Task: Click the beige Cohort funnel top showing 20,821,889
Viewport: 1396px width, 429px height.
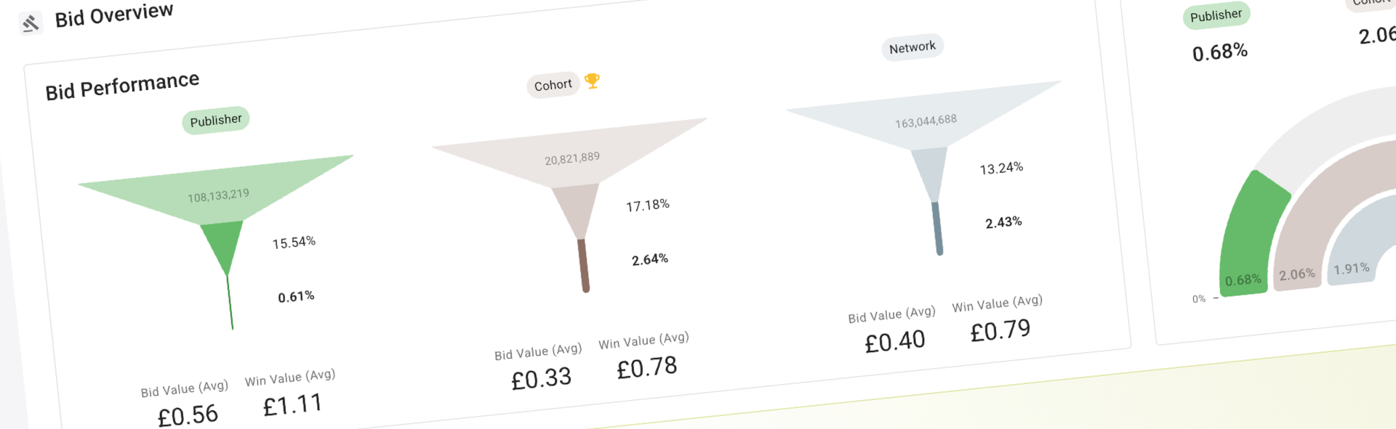Action: tap(571, 155)
